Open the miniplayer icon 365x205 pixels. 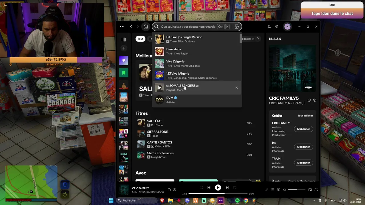pos(310,190)
